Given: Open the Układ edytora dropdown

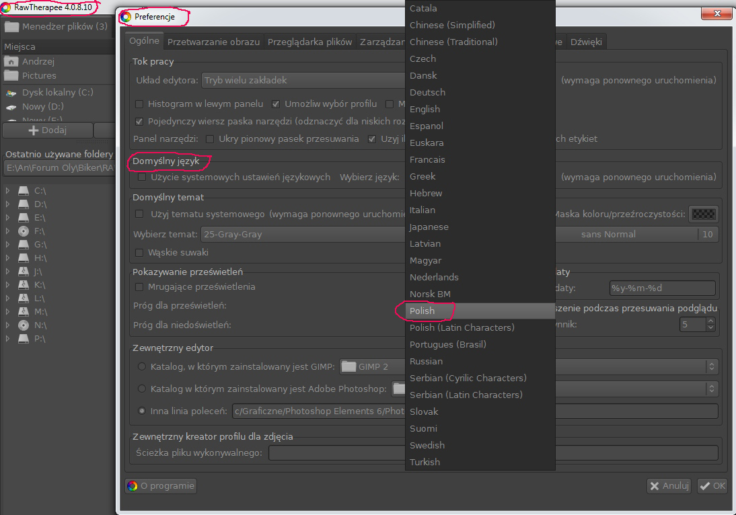Looking at the screenshot, I should point(303,81).
